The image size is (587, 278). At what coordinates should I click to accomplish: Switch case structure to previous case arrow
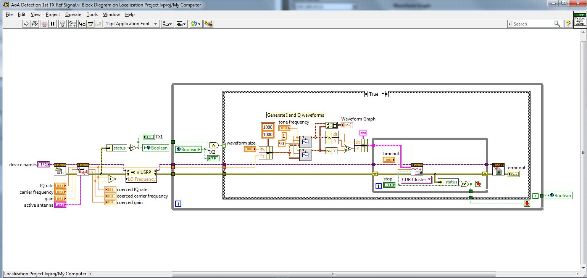pos(366,94)
